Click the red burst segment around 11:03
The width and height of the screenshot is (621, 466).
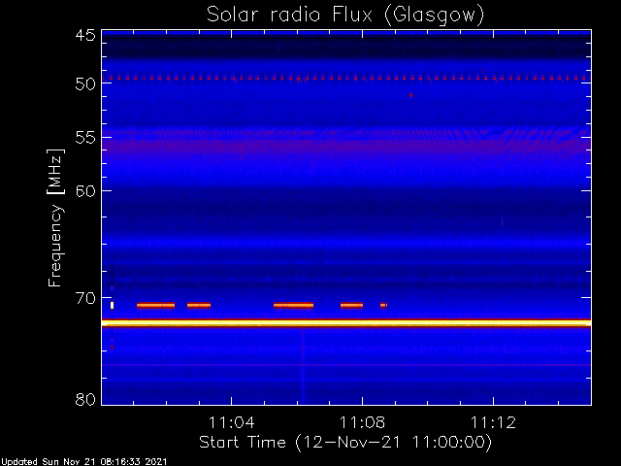199,305
